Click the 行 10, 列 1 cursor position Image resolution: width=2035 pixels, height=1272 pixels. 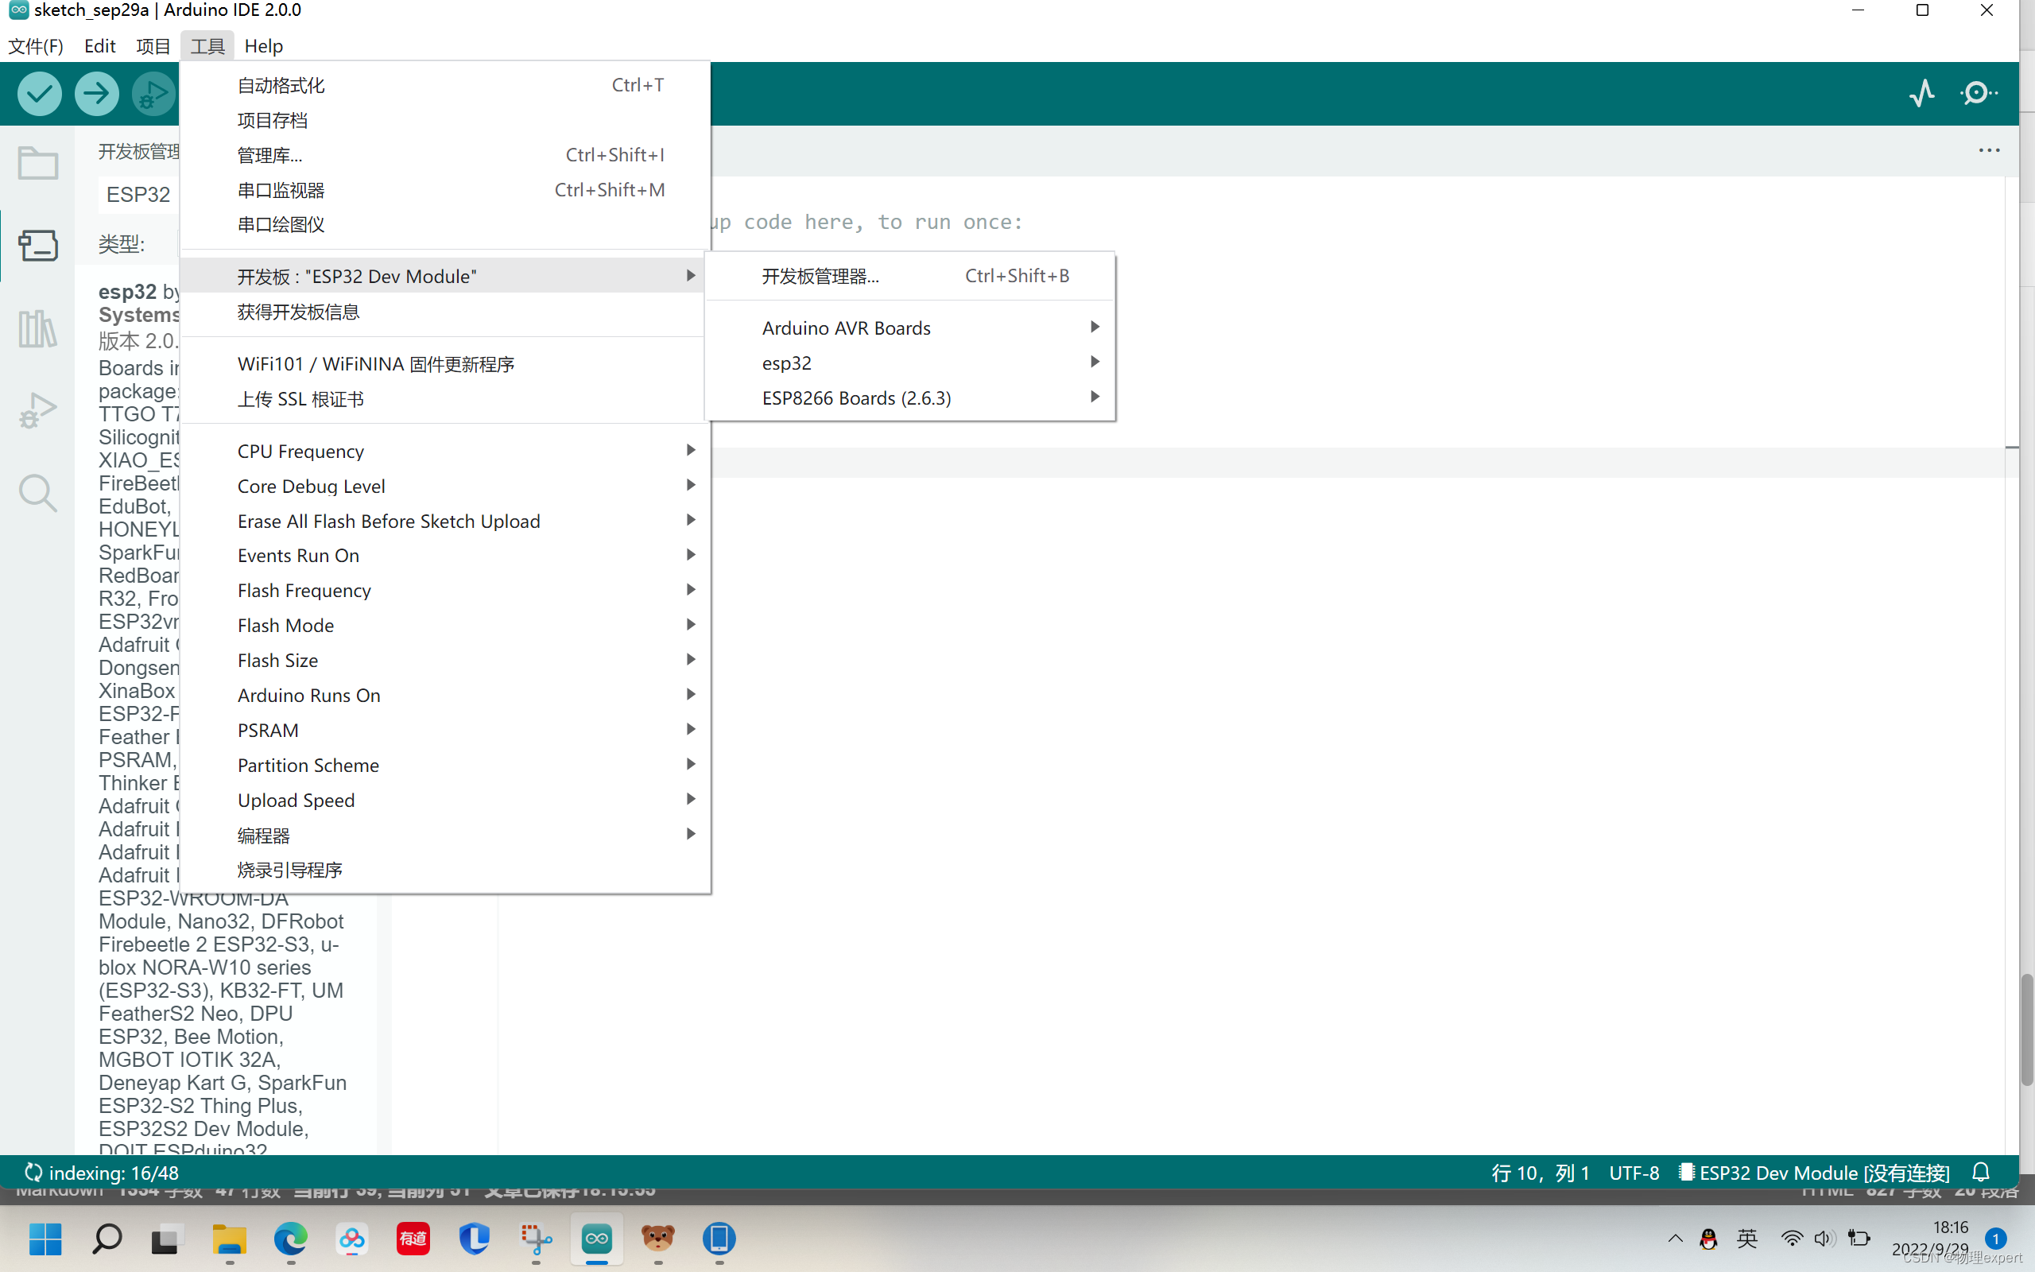click(1541, 1173)
